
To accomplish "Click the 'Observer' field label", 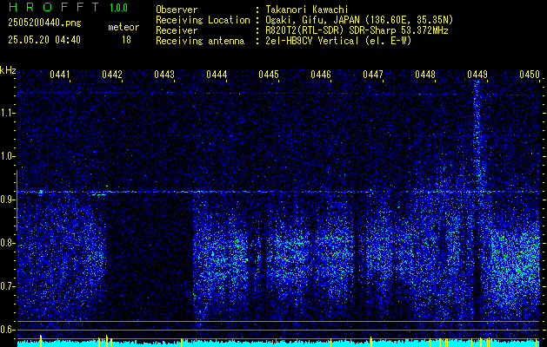I will (177, 10).
